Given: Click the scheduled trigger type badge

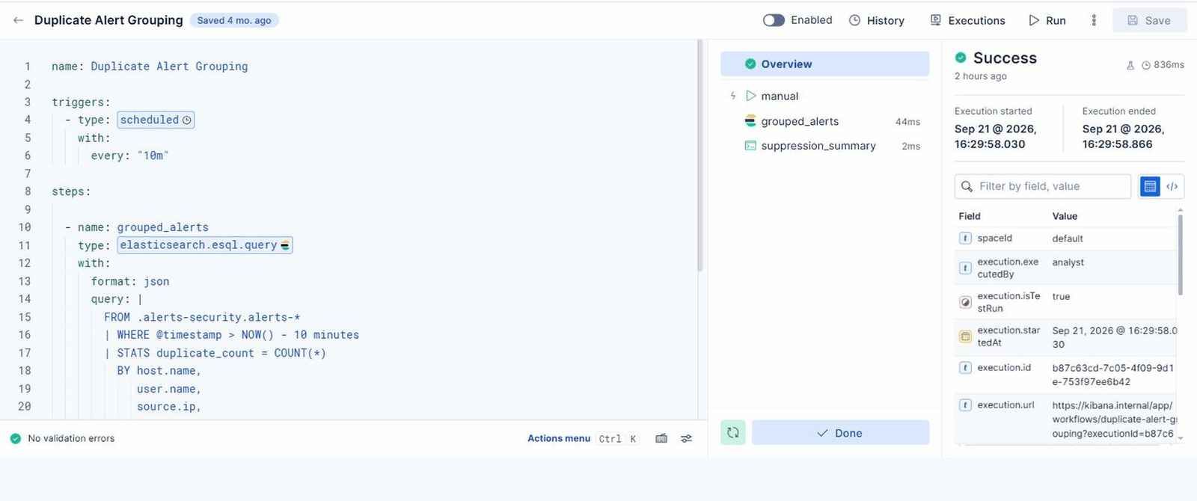Looking at the screenshot, I should pyautogui.click(x=156, y=120).
